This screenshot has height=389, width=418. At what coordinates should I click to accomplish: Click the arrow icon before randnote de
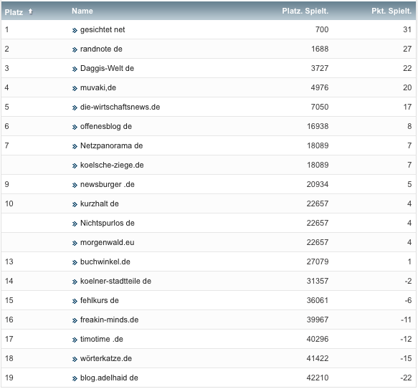tap(75, 50)
